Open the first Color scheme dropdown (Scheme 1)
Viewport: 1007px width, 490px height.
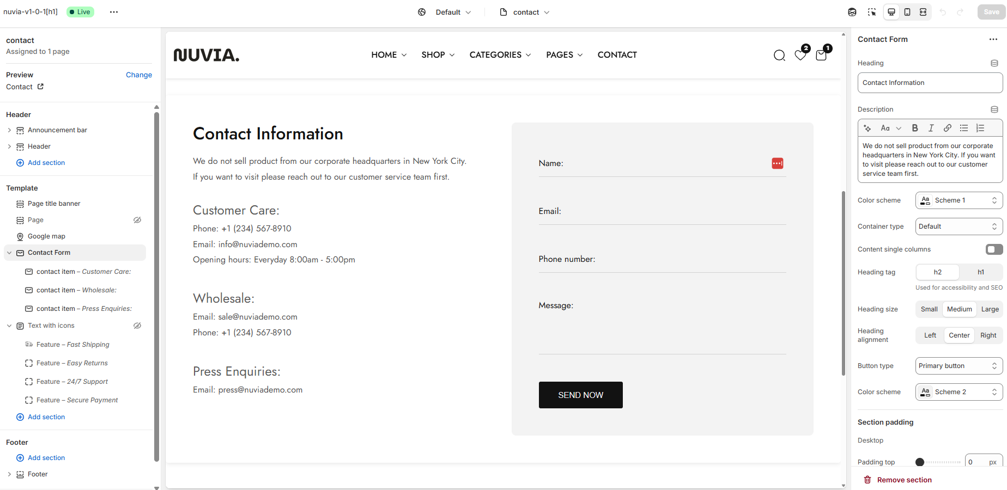click(x=959, y=200)
